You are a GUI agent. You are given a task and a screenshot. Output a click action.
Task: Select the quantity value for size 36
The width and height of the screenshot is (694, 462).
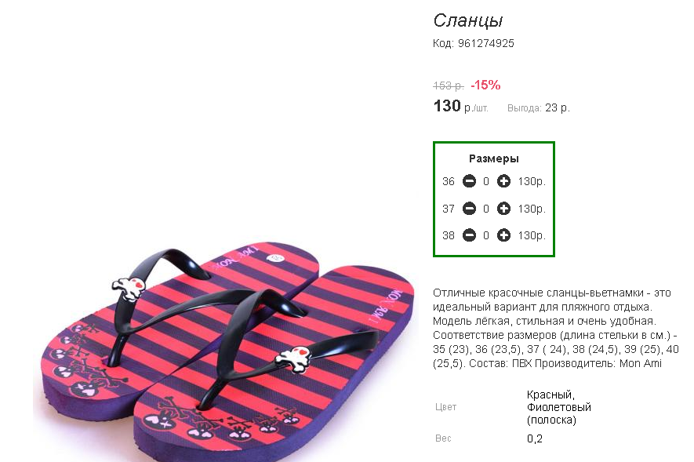(x=486, y=181)
